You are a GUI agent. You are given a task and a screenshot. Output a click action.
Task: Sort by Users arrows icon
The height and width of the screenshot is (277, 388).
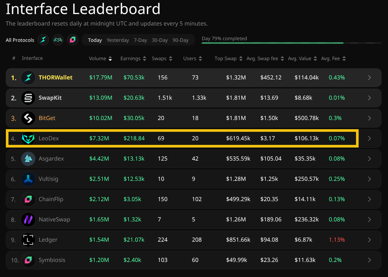[200, 59]
